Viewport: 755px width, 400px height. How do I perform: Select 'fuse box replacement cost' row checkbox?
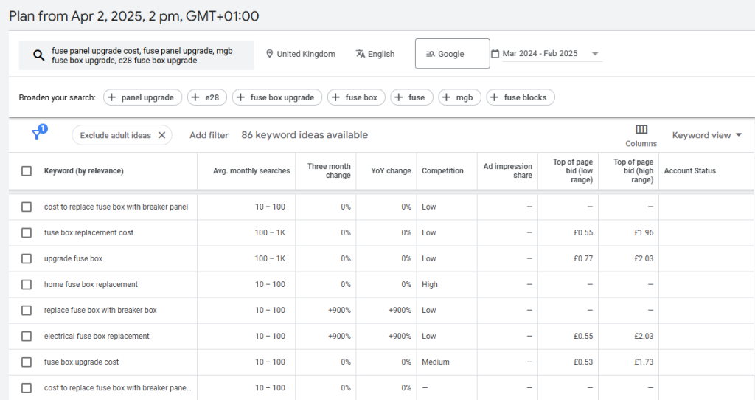[x=27, y=232]
